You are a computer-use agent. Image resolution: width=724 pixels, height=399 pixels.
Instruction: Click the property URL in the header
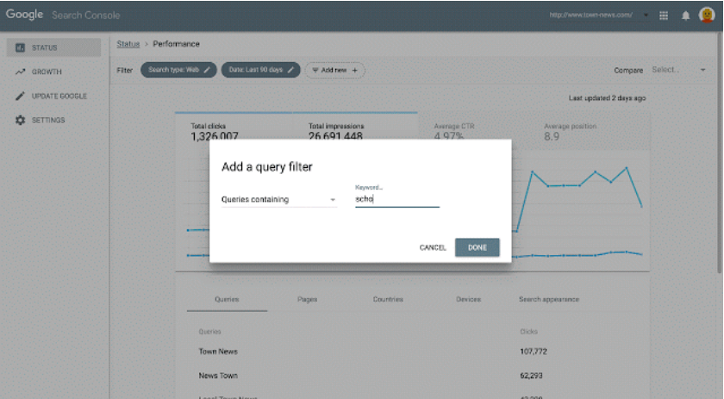590,15
